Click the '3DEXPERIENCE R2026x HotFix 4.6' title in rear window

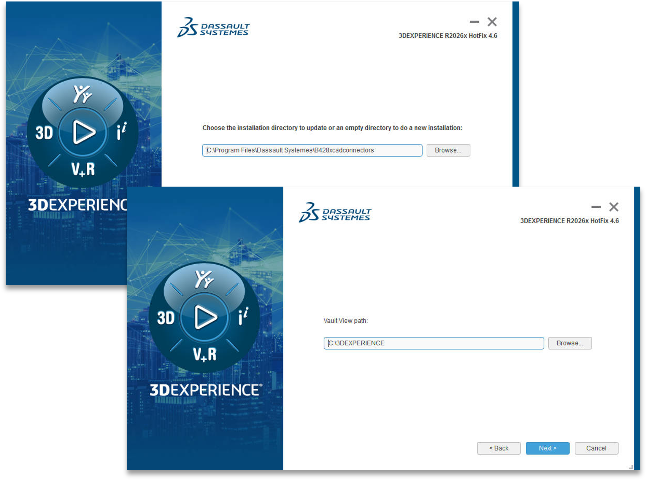tap(447, 36)
